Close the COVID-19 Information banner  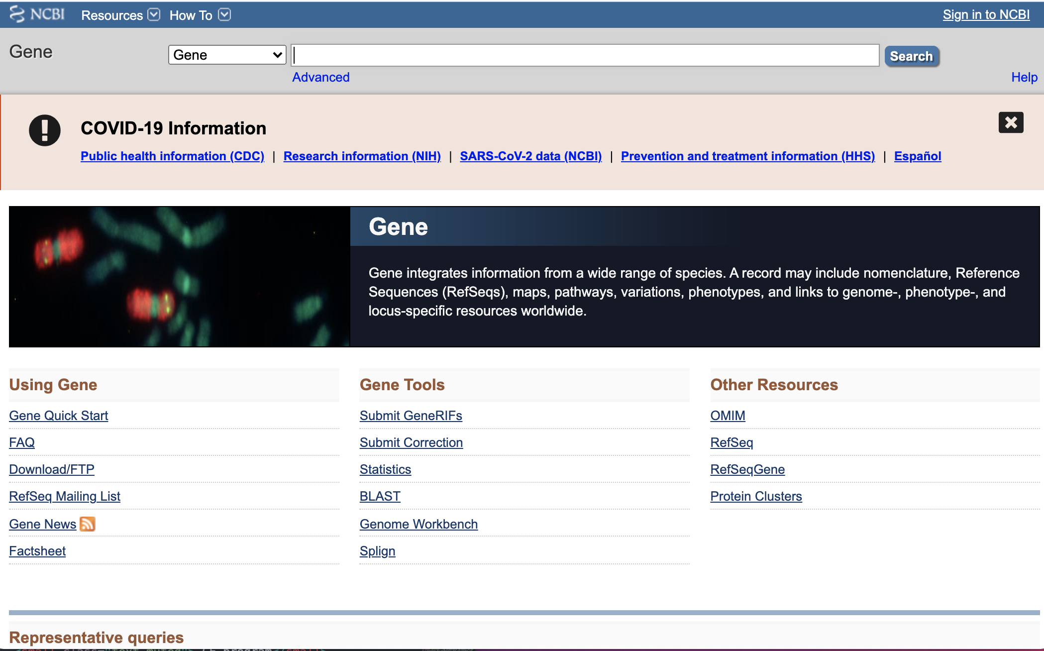pyautogui.click(x=1011, y=122)
